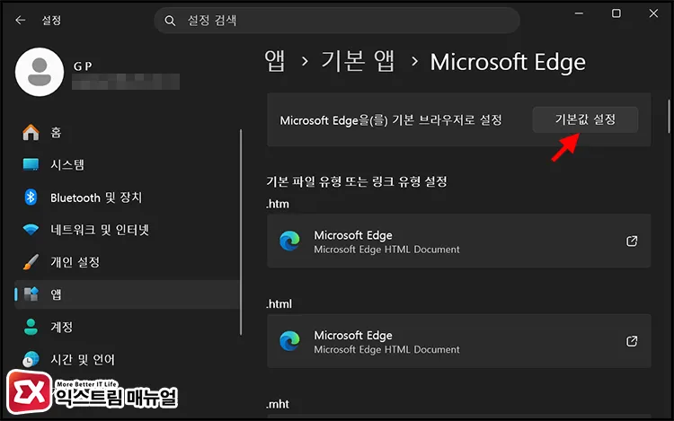Open the .htm Microsoft Edge association

coord(458,241)
